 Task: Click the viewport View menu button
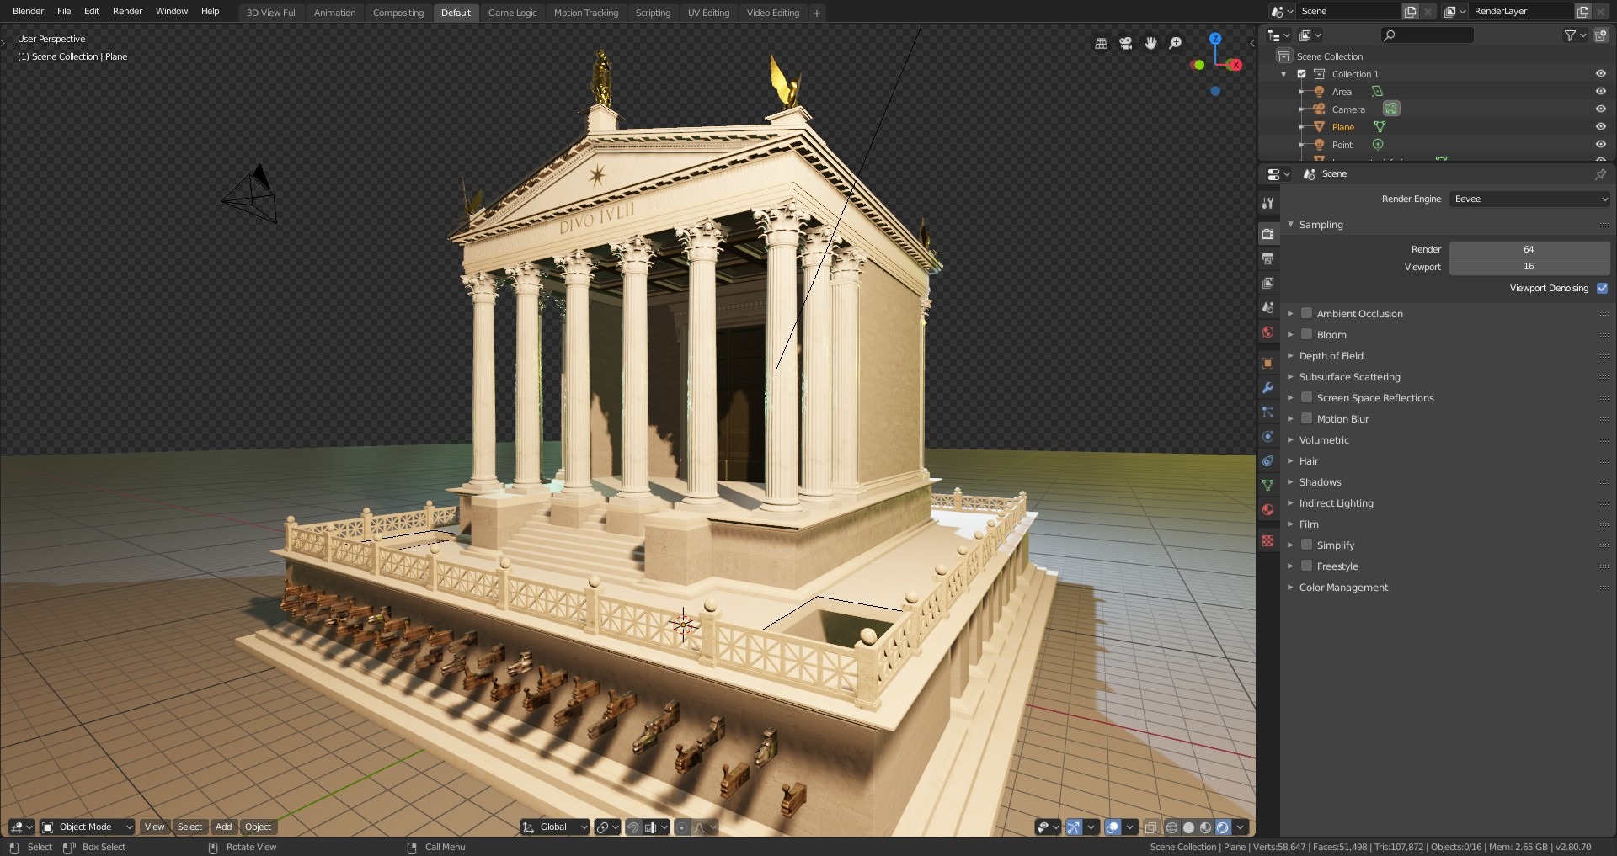click(x=154, y=827)
